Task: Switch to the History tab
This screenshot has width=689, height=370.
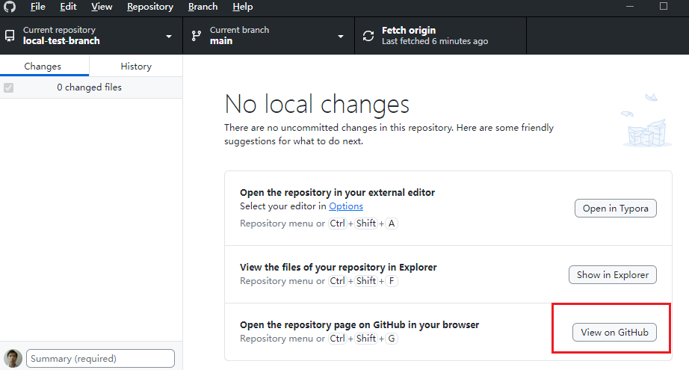Action: pyautogui.click(x=136, y=66)
